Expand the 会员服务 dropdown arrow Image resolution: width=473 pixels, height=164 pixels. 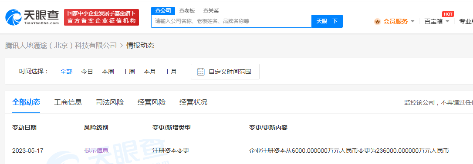[412, 21]
